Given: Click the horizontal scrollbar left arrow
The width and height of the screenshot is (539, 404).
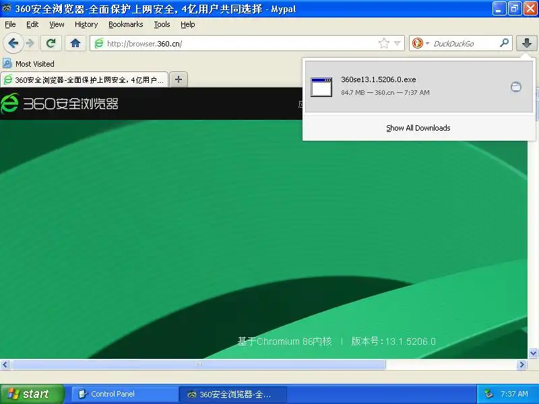Looking at the screenshot, I should pos(5,364).
